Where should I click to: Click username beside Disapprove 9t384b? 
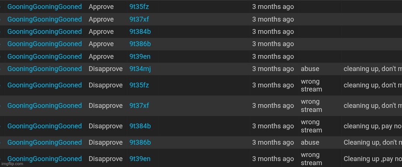coord(45,126)
